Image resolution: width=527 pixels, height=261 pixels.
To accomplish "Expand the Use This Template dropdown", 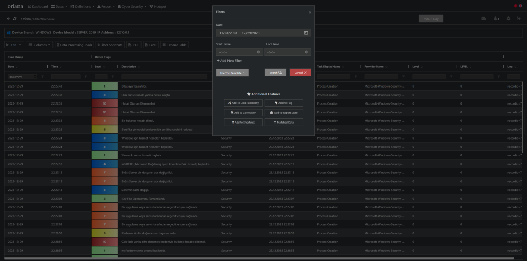I will coord(232,73).
